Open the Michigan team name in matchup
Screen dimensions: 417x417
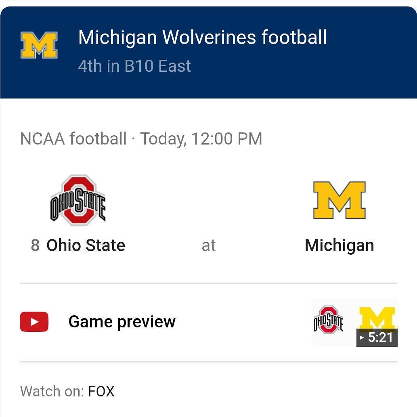pos(339,245)
